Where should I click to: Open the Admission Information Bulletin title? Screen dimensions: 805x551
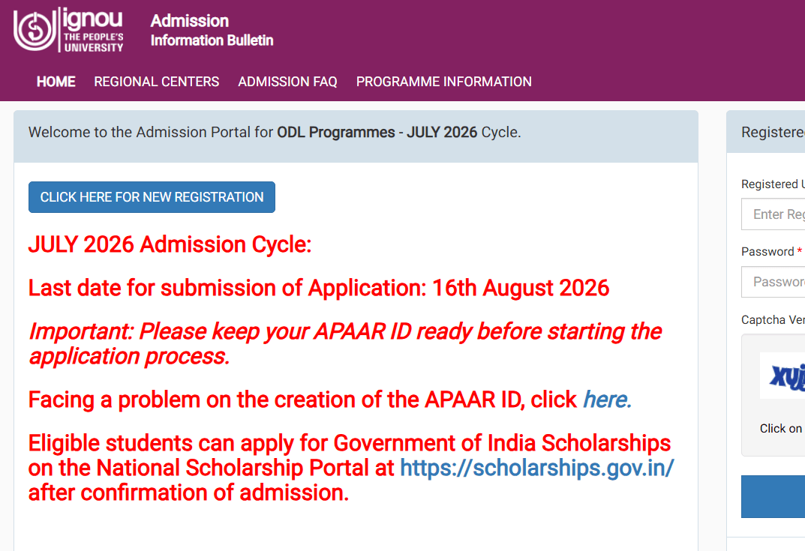212,30
